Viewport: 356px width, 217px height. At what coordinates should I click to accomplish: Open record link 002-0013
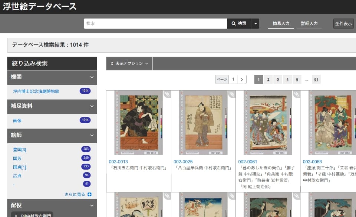tap(118, 162)
